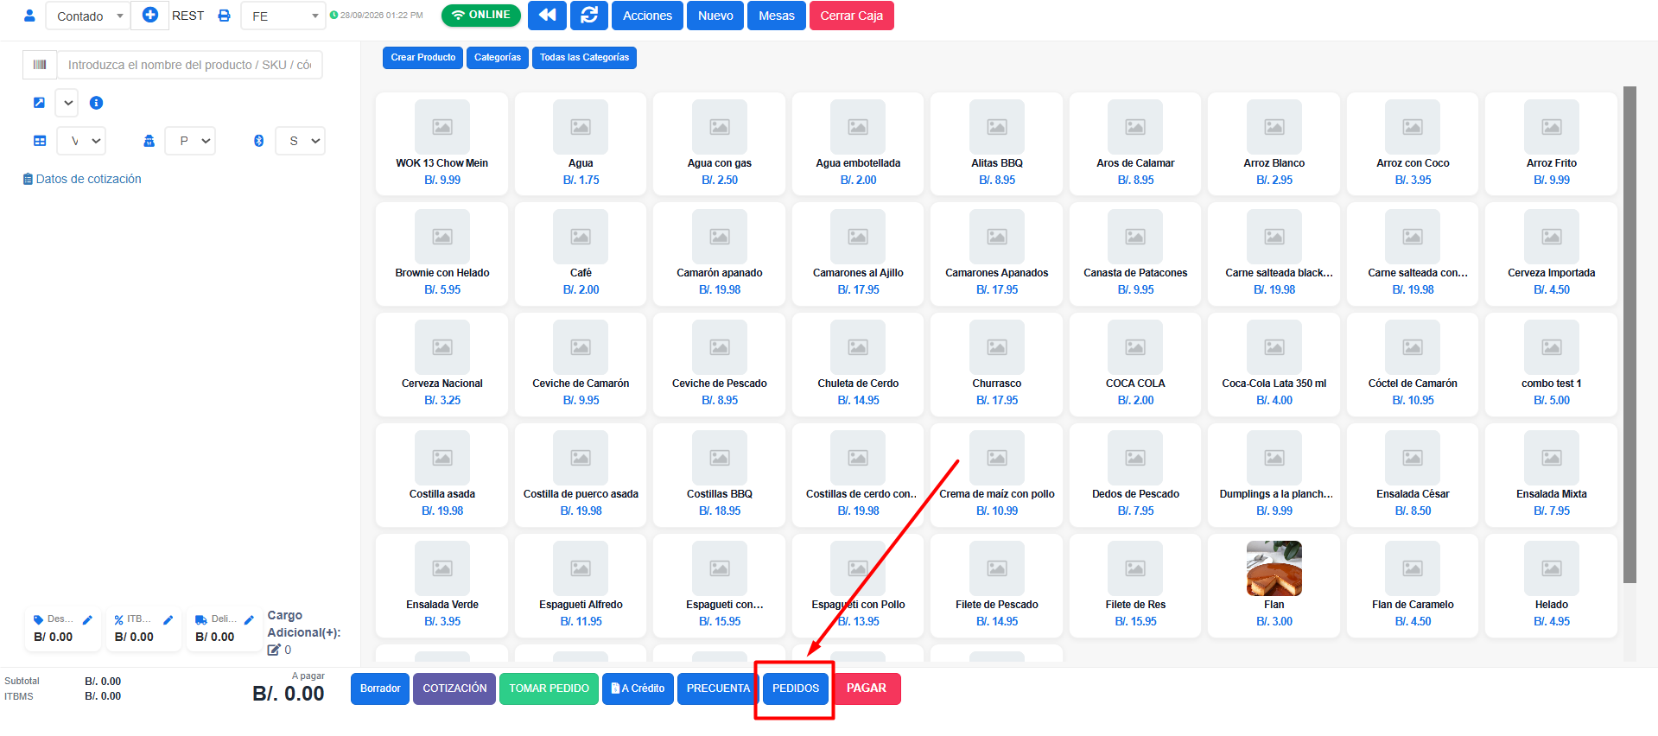This screenshot has height=736, width=1658.
Task: Click the customer user icon
Action: (29, 16)
